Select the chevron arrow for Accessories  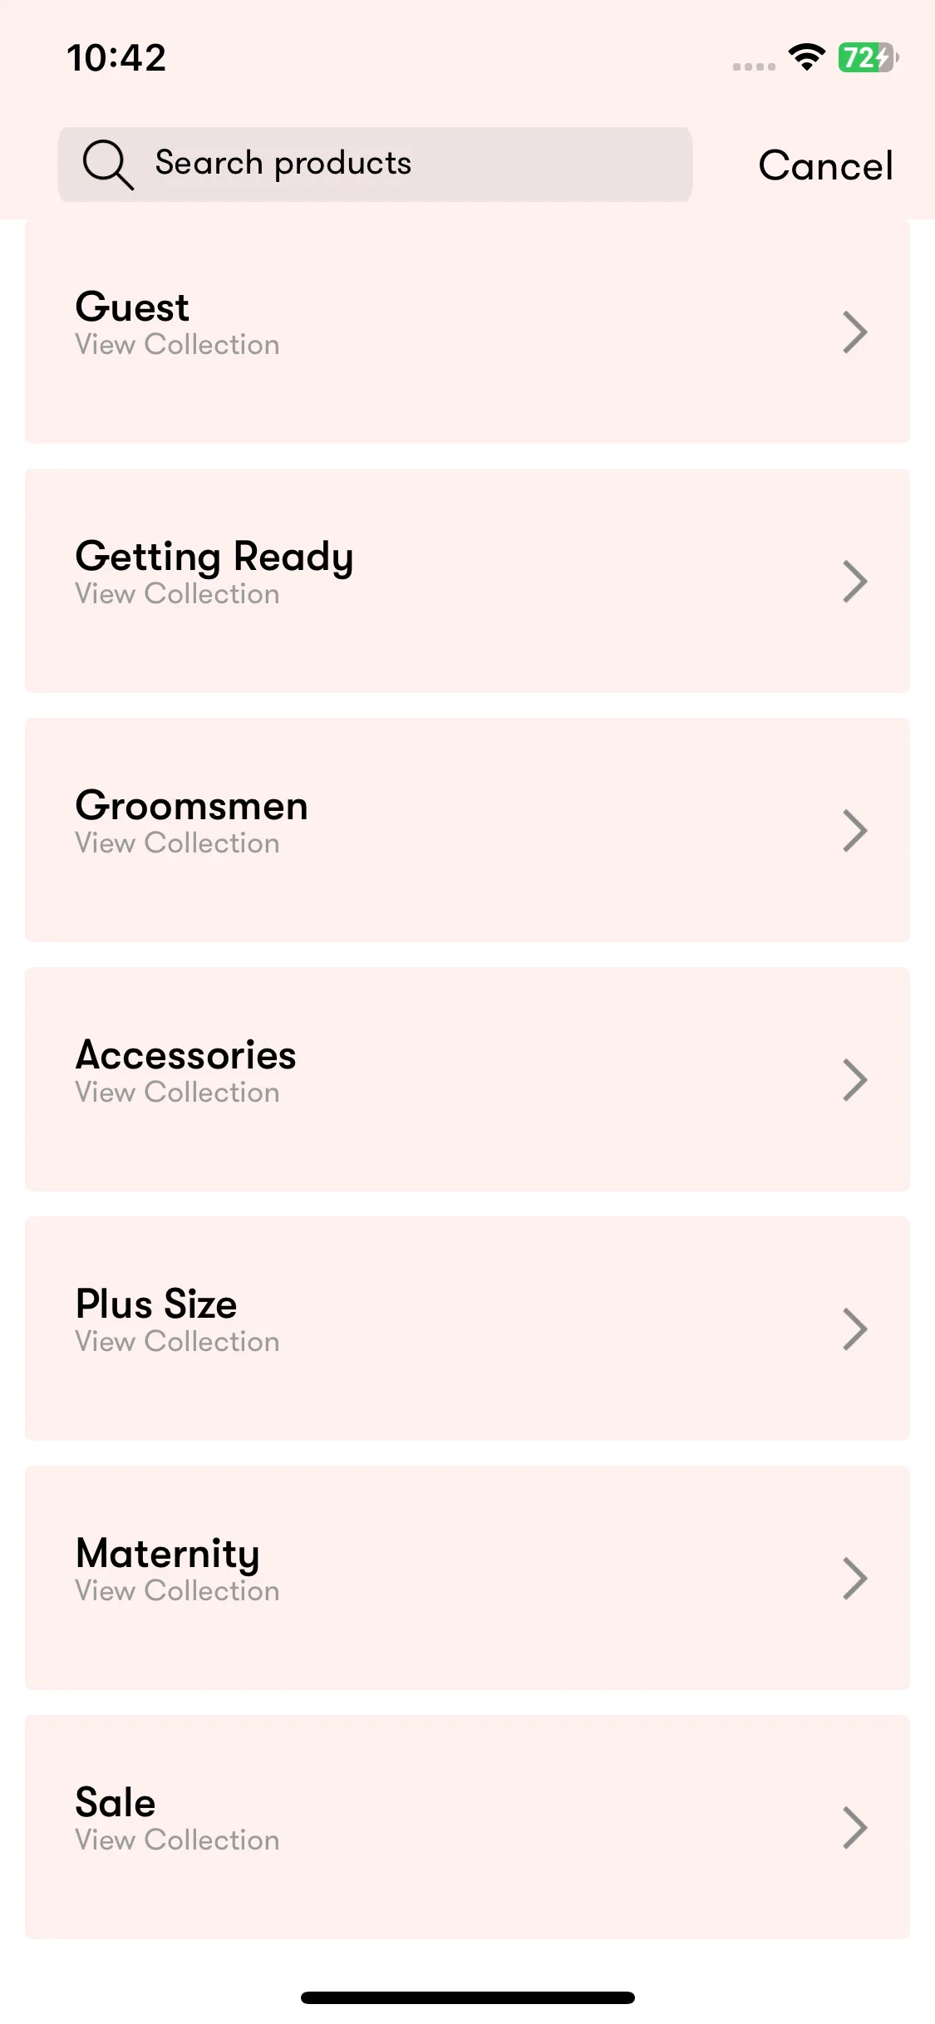tap(855, 1079)
